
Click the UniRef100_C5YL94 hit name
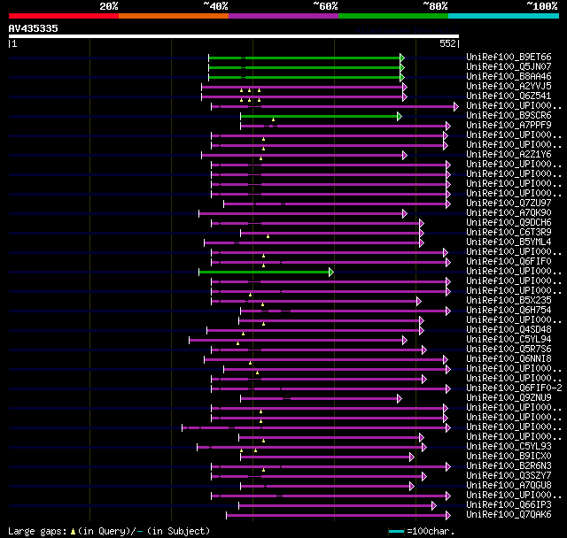pyautogui.click(x=509, y=340)
